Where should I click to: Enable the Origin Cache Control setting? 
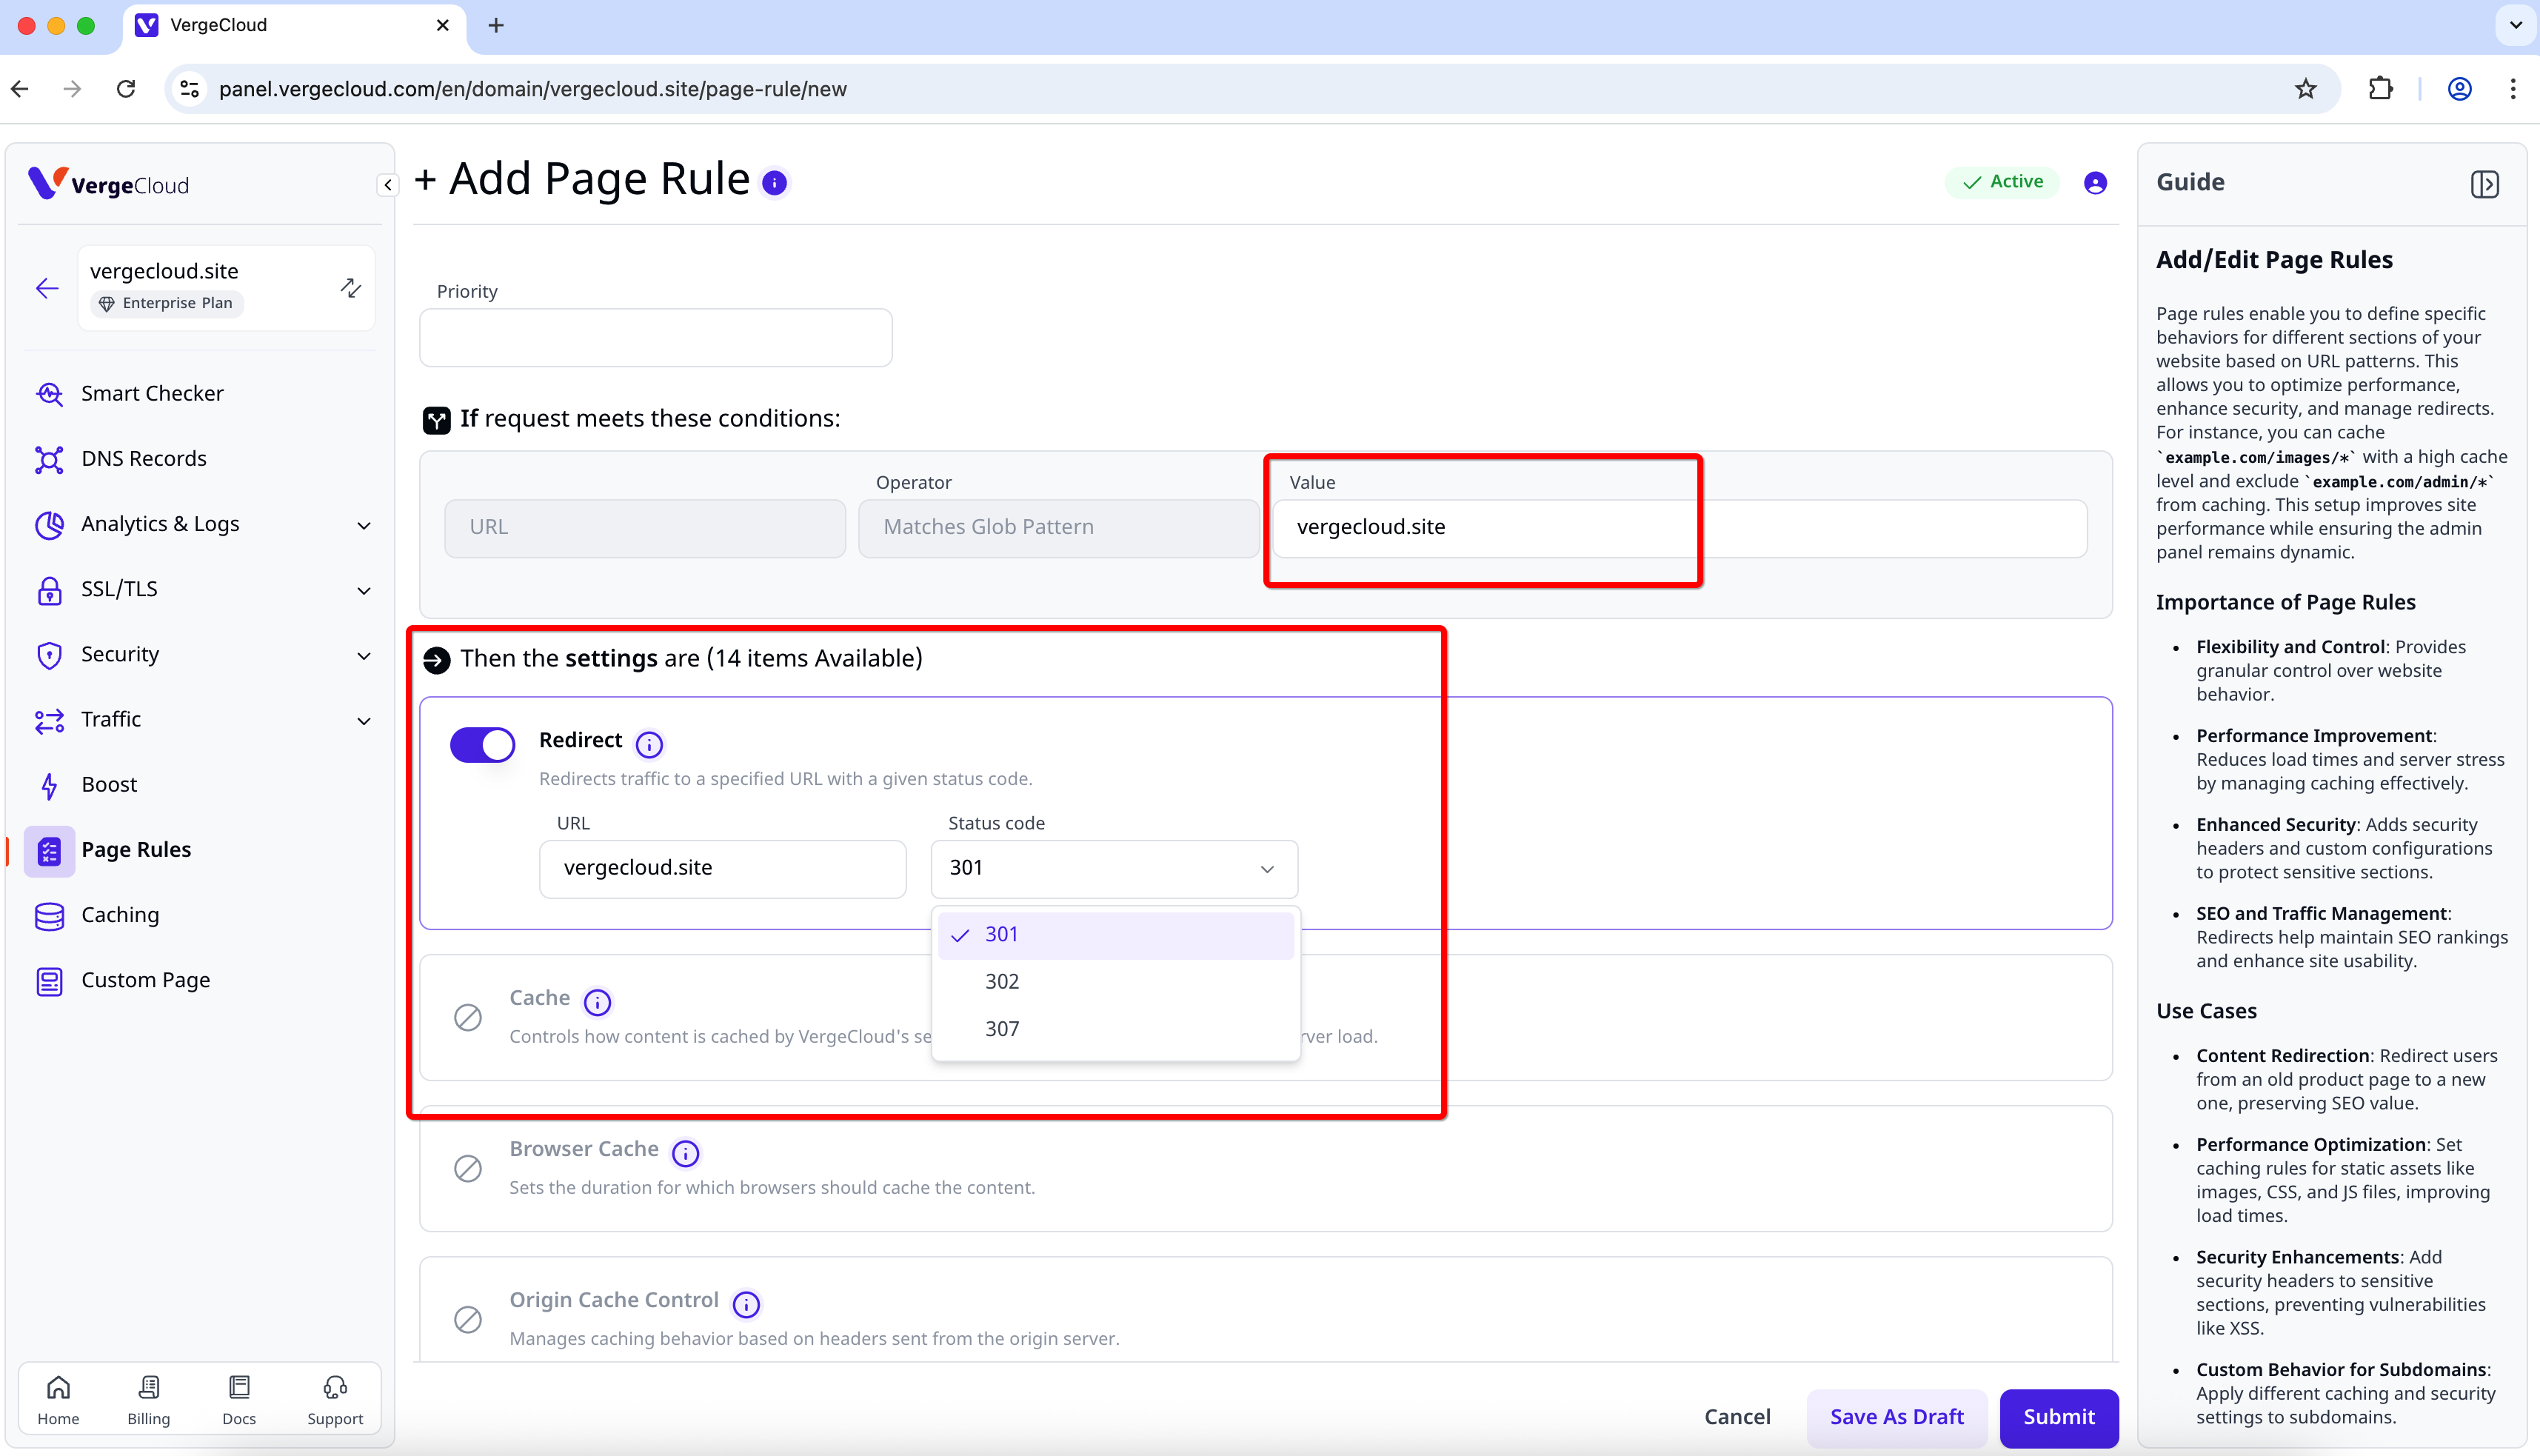[468, 1319]
